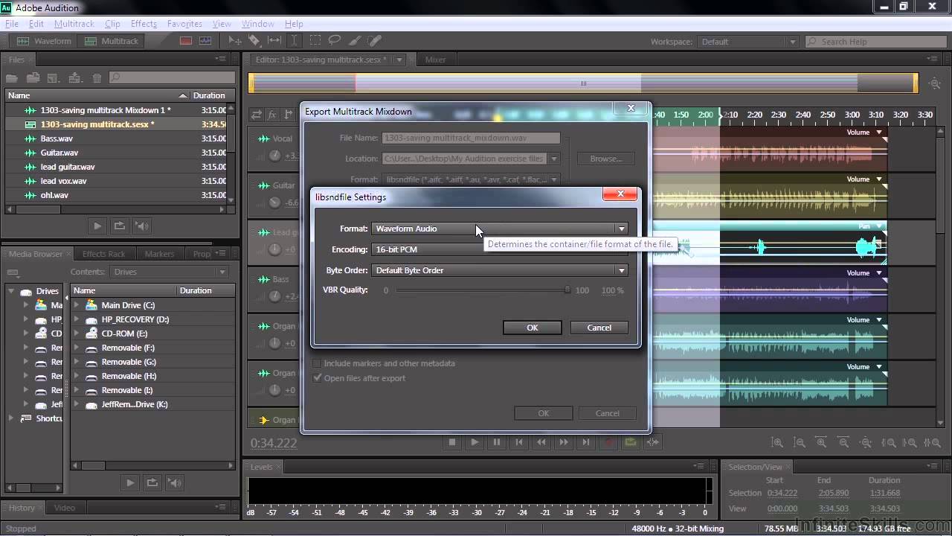Click Rewind in the editor transport
The height and width of the screenshot is (536, 952).
coord(541,442)
